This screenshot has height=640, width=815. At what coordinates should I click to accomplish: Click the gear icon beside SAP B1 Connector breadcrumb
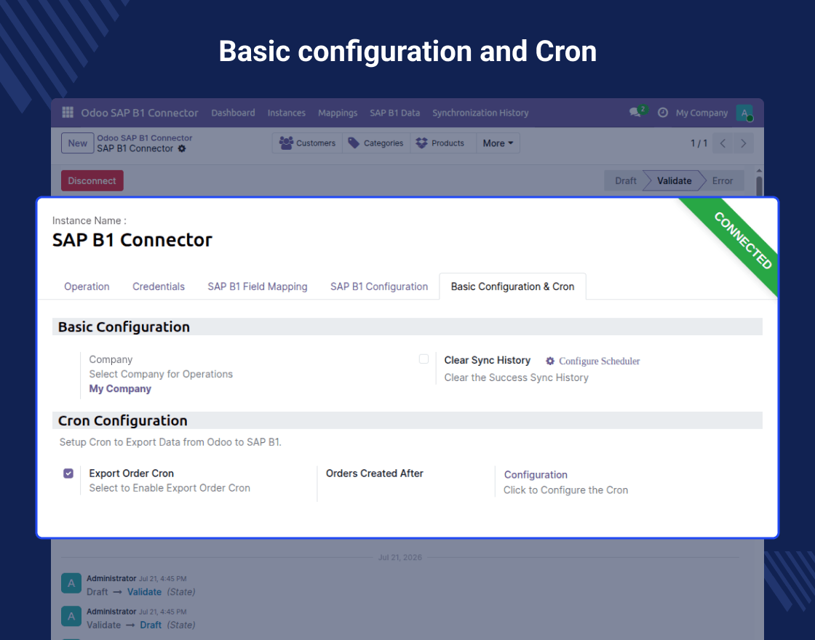182,148
